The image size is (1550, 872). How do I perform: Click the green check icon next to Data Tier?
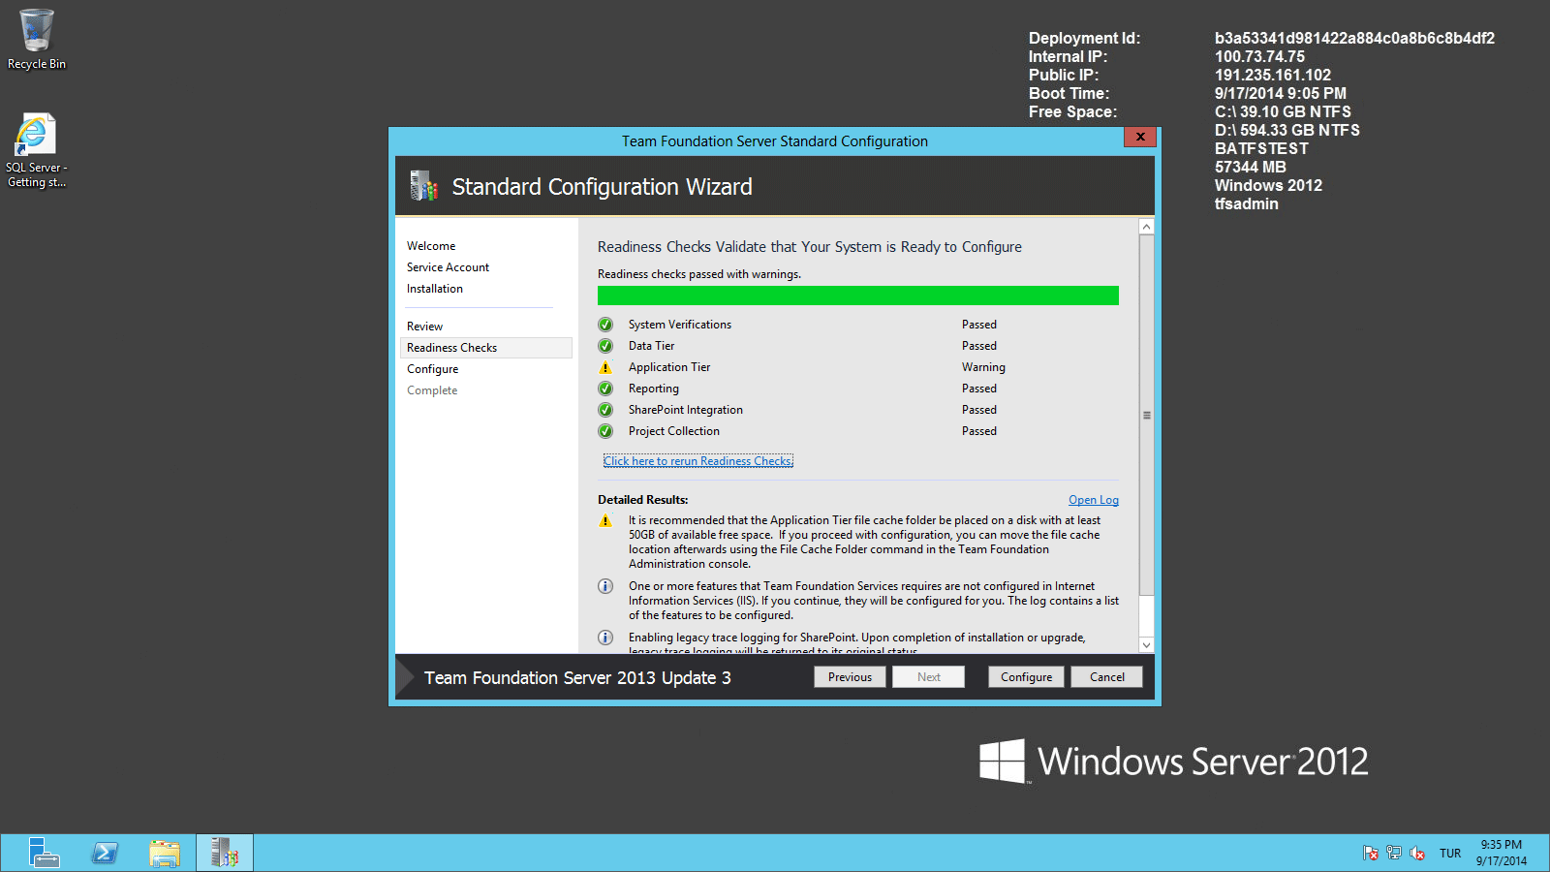point(605,345)
